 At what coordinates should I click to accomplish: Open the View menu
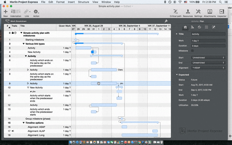pos(95,2)
